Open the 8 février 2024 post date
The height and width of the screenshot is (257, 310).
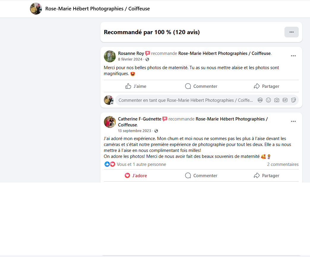pos(130,59)
